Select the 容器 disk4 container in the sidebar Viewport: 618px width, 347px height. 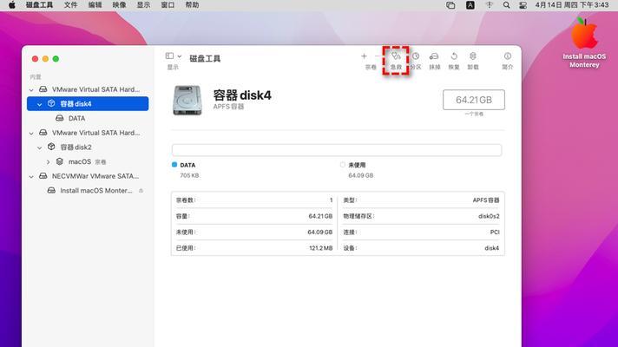tap(88, 103)
